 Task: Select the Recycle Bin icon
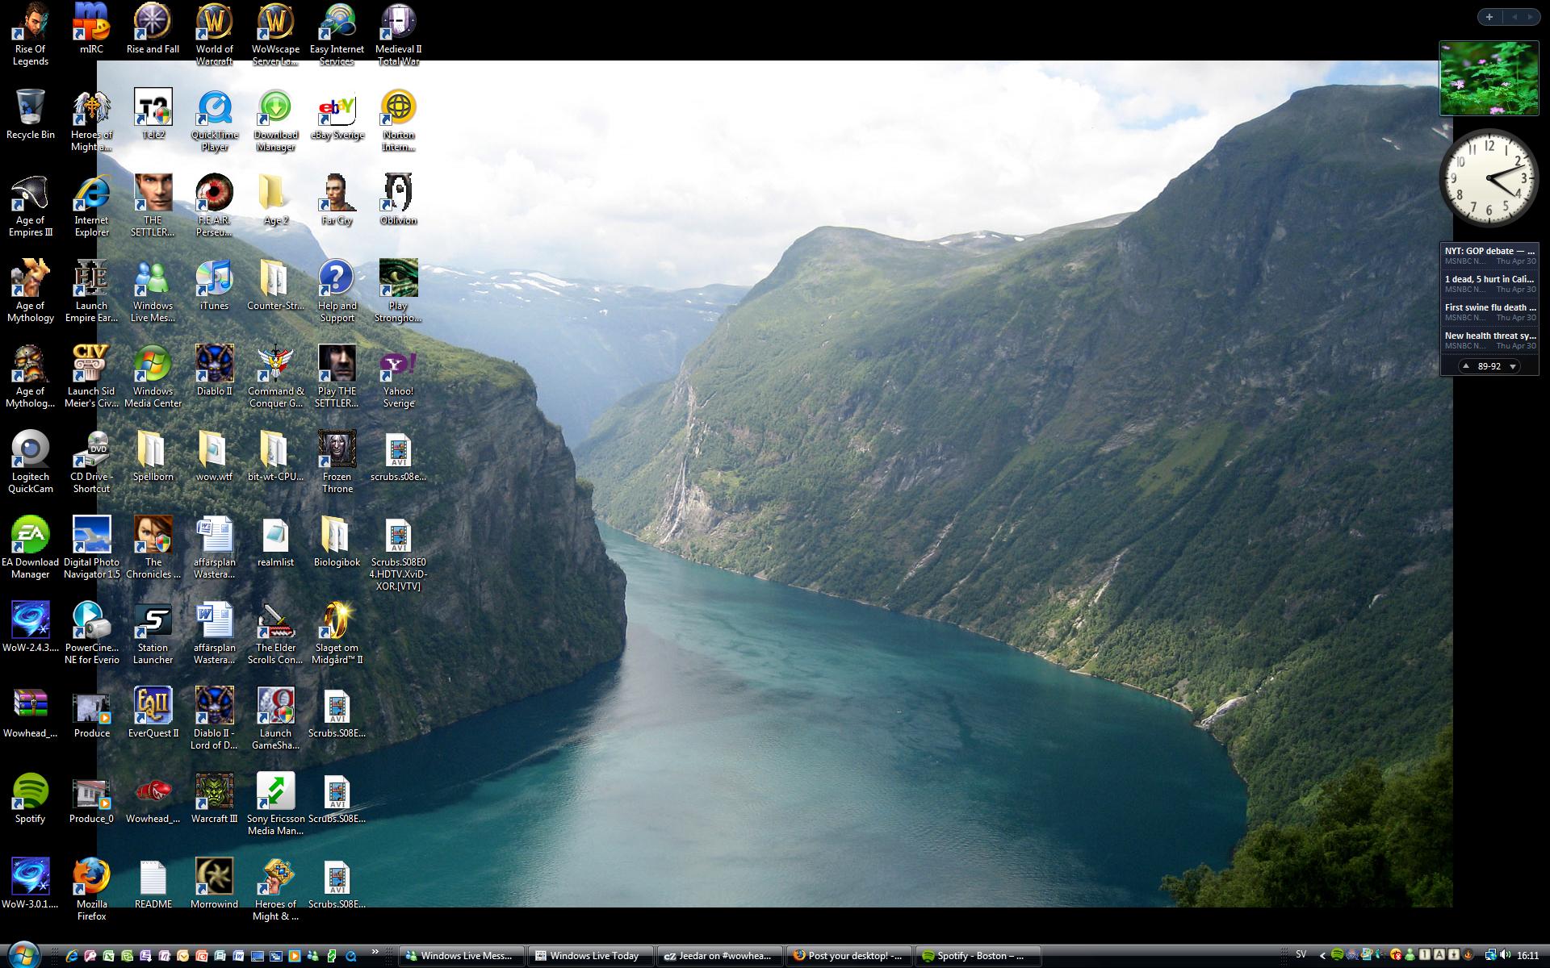(x=31, y=109)
